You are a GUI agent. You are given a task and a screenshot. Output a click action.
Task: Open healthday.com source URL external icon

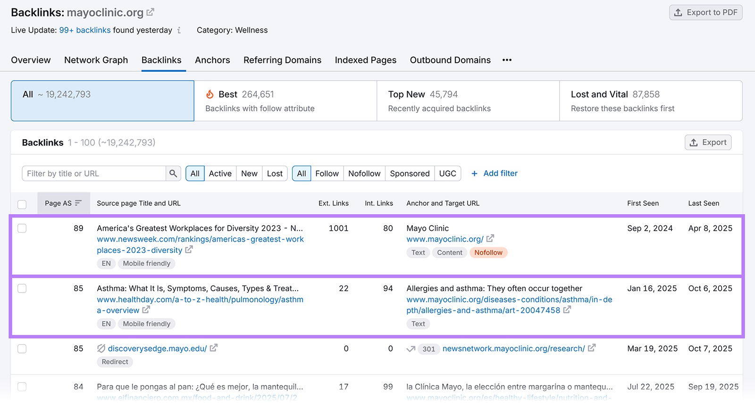(x=146, y=310)
